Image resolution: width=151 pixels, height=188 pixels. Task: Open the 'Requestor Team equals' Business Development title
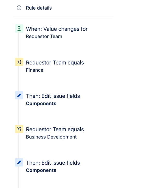pos(55,129)
